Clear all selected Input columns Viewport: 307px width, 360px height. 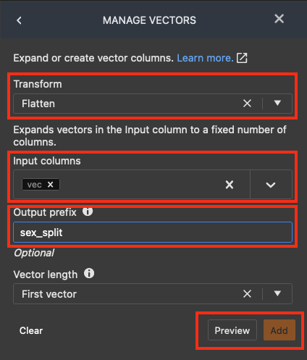(230, 185)
